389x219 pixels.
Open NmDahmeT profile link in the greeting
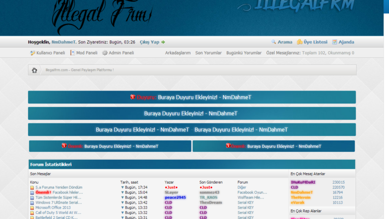coord(63,42)
